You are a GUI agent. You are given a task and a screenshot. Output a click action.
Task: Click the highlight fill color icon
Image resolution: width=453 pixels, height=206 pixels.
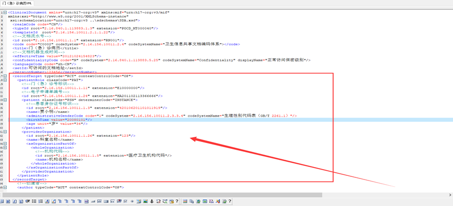point(53,201)
